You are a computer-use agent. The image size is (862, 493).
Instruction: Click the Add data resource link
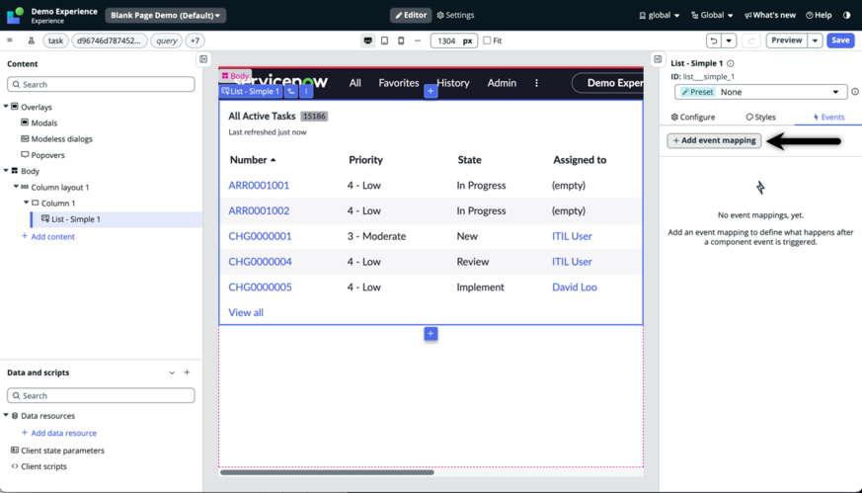59,433
